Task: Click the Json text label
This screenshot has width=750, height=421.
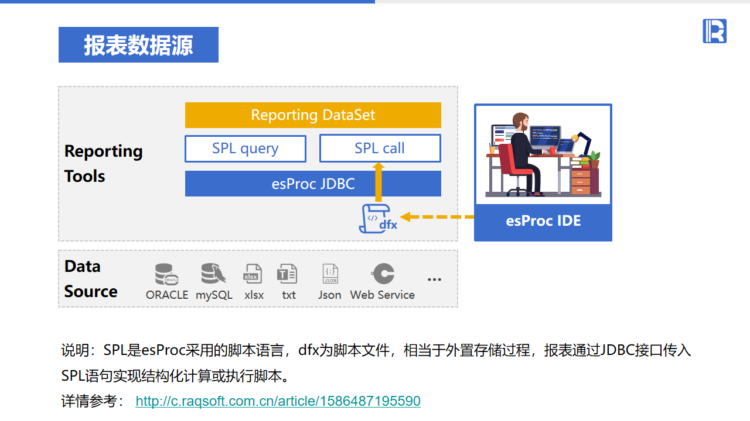Action: tap(330, 295)
